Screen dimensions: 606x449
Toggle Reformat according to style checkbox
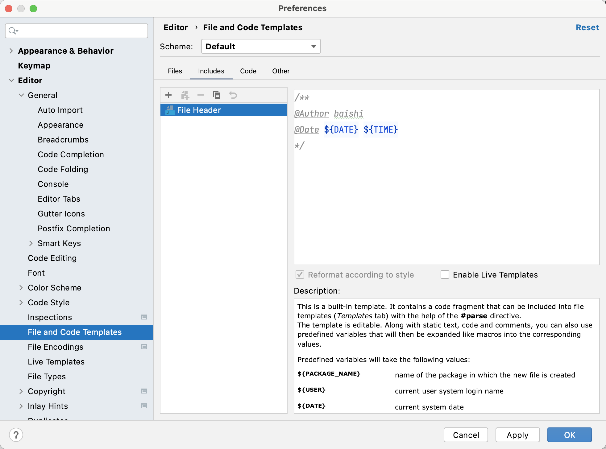pyautogui.click(x=300, y=274)
